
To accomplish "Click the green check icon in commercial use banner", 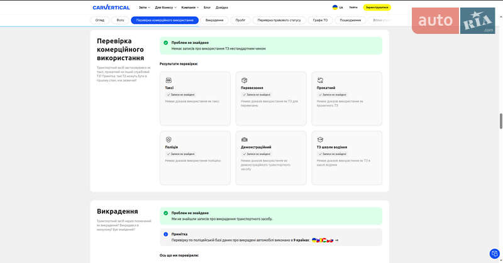I will pyautogui.click(x=165, y=43).
